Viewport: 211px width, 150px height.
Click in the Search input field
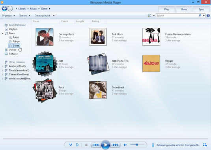point(177,16)
